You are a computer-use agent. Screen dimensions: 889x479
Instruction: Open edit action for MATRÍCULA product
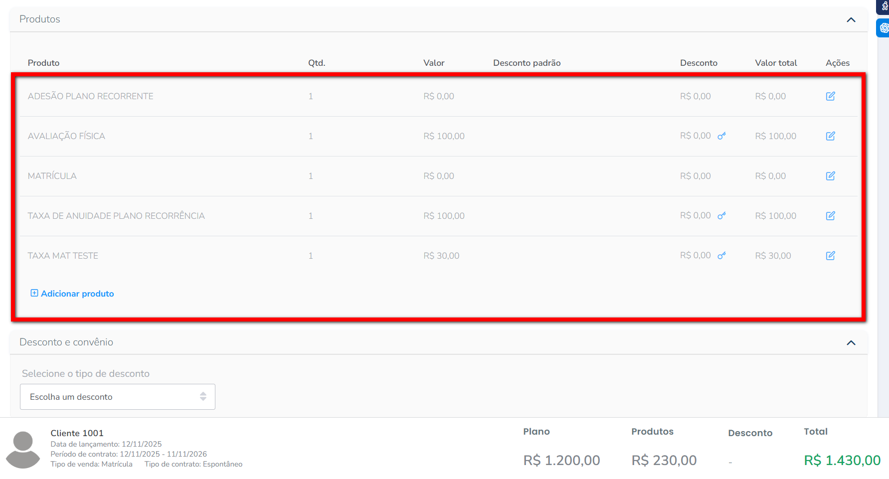[x=830, y=176]
